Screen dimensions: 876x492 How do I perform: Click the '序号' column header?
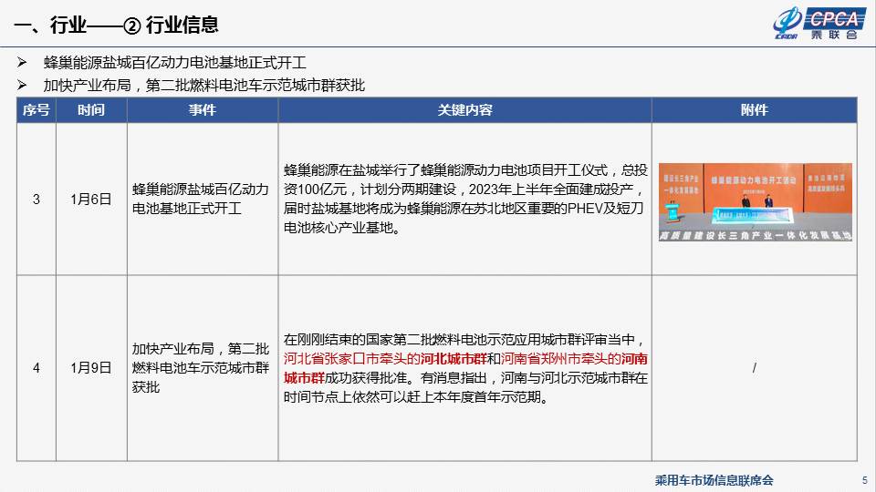[x=36, y=110]
